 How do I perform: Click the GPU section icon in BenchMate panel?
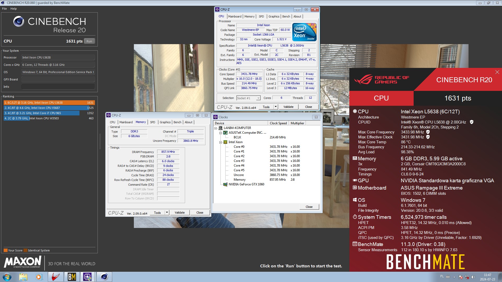[355, 180]
